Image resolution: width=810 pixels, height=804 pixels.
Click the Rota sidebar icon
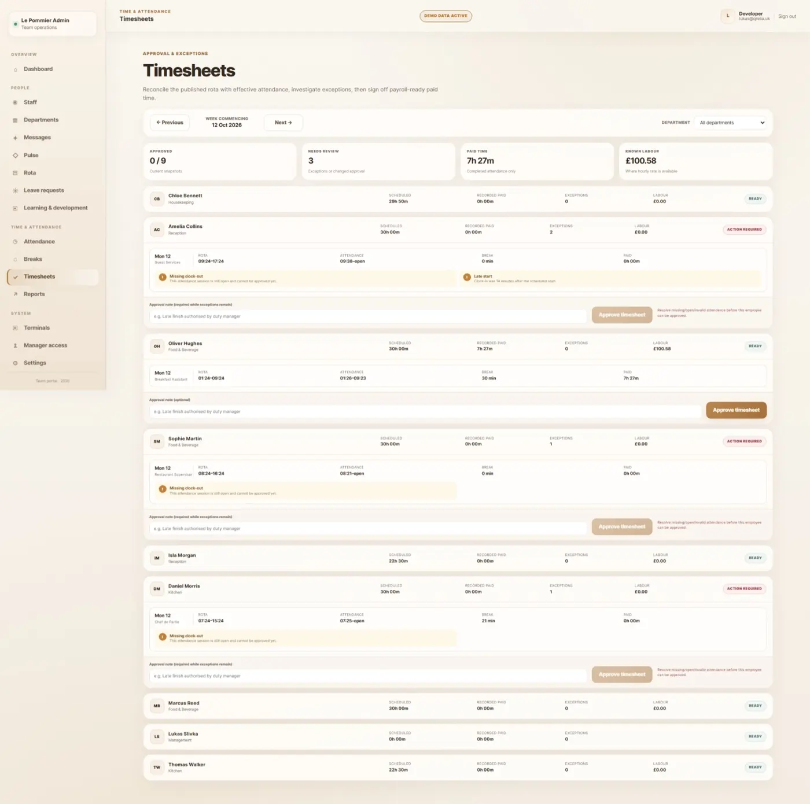(x=15, y=173)
